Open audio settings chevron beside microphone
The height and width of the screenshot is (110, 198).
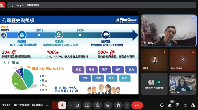(55, 105)
